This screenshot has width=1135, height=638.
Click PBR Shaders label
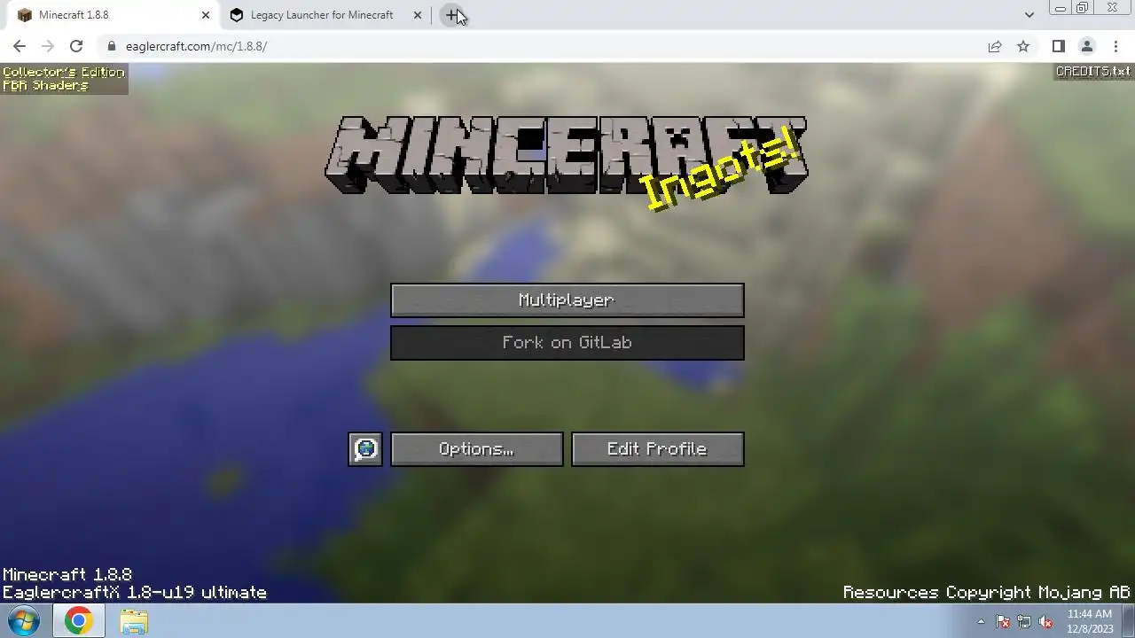point(45,86)
